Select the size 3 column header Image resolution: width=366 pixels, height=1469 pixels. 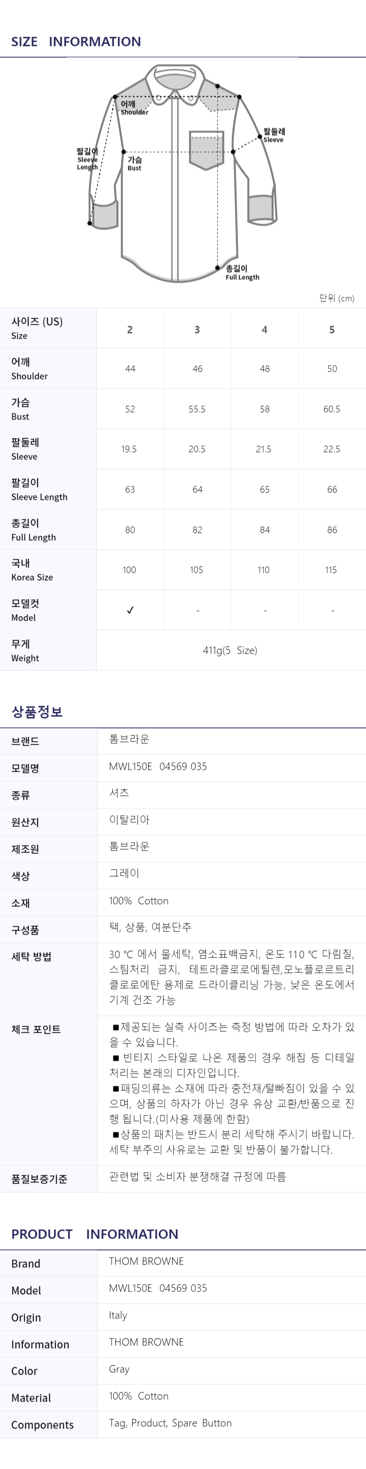tap(197, 329)
